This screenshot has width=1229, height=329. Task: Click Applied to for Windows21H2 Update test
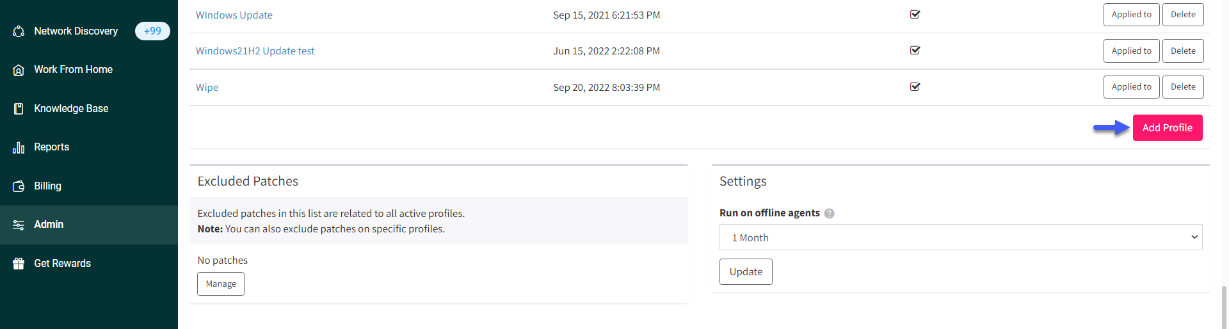(1131, 51)
